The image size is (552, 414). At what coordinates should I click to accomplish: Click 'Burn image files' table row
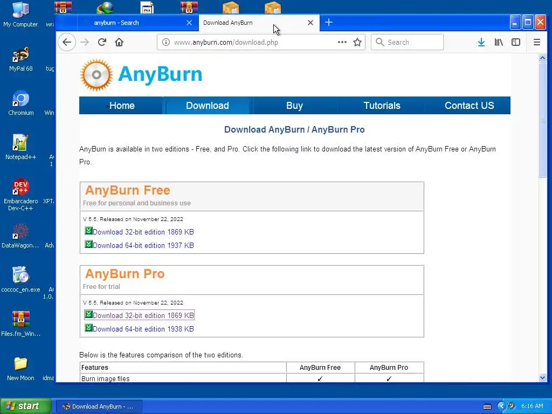point(252,378)
